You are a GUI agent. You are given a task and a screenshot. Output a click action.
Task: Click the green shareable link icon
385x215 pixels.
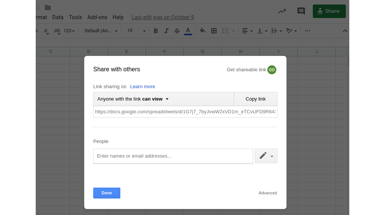271,70
